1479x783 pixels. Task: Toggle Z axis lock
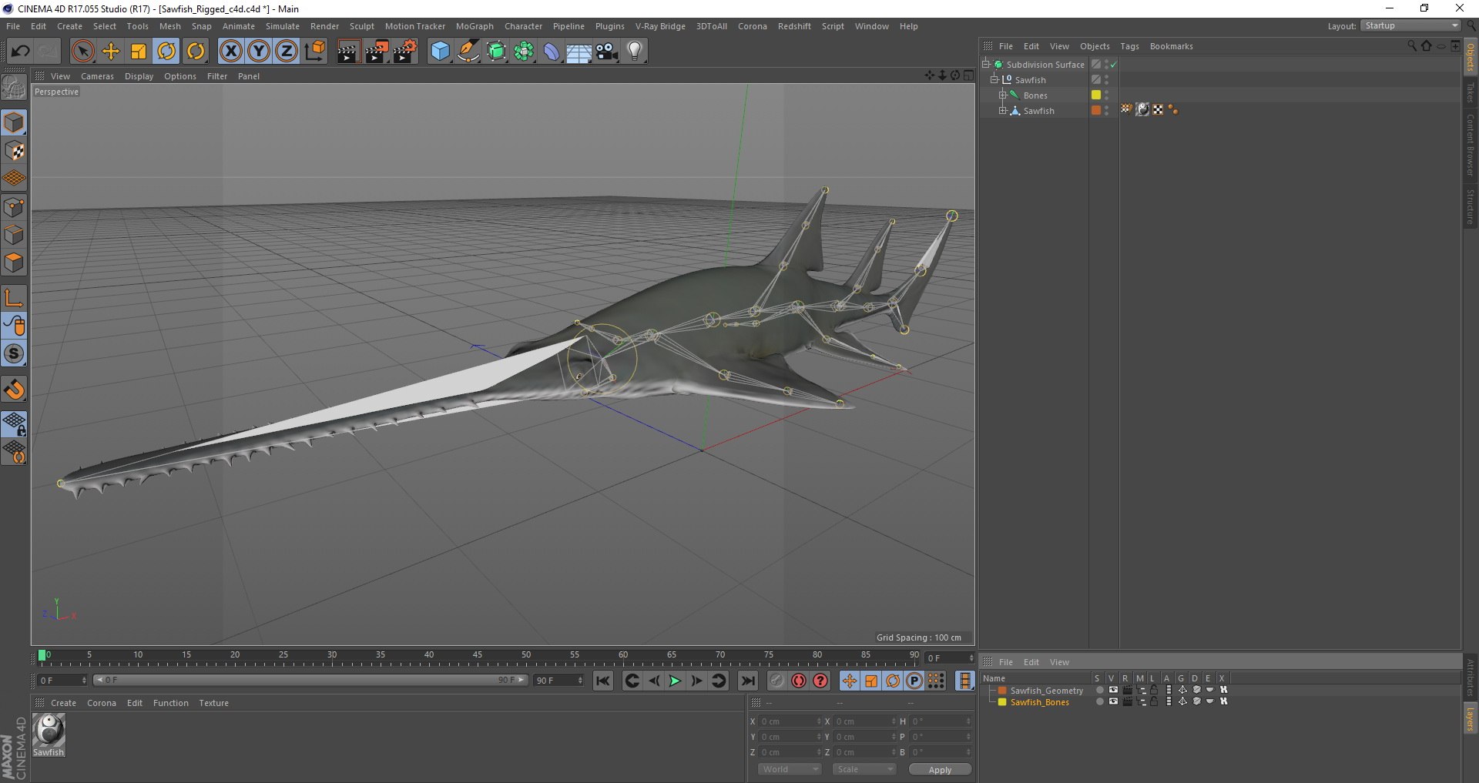click(x=287, y=52)
